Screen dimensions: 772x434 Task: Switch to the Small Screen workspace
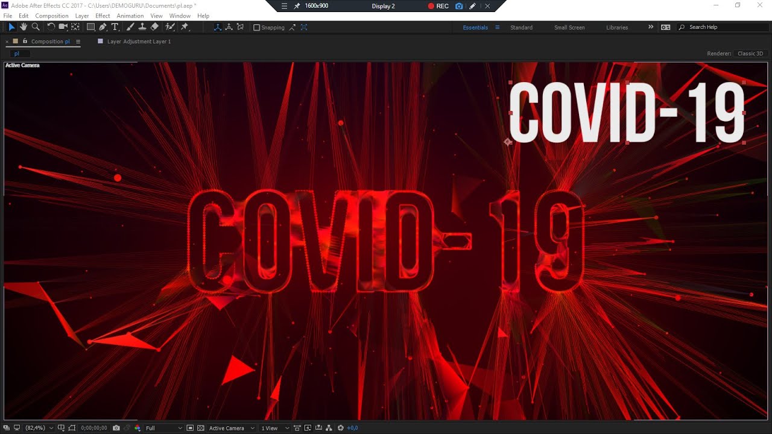tap(569, 27)
